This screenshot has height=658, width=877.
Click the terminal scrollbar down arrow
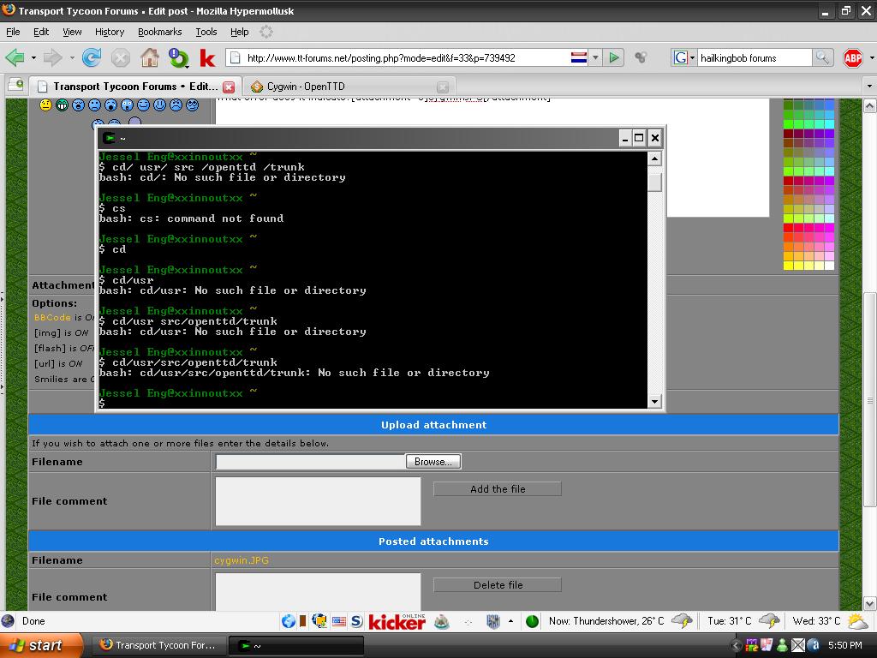pyautogui.click(x=654, y=401)
